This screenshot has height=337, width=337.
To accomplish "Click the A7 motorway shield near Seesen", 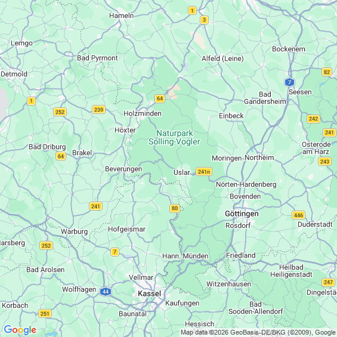I will tap(289, 82).
